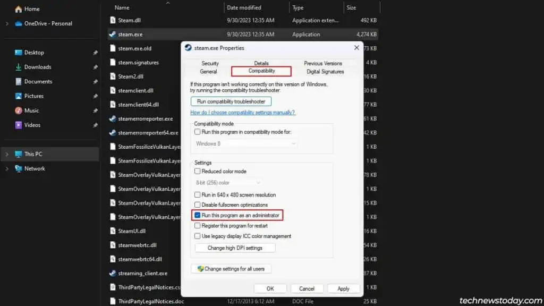Open the Music folder icon
544x306 pixels.
(x=19, y=110)
